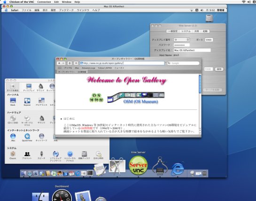Click the Terminal icon in the remote dock
256x201 pixels.
tap(90, 173)
